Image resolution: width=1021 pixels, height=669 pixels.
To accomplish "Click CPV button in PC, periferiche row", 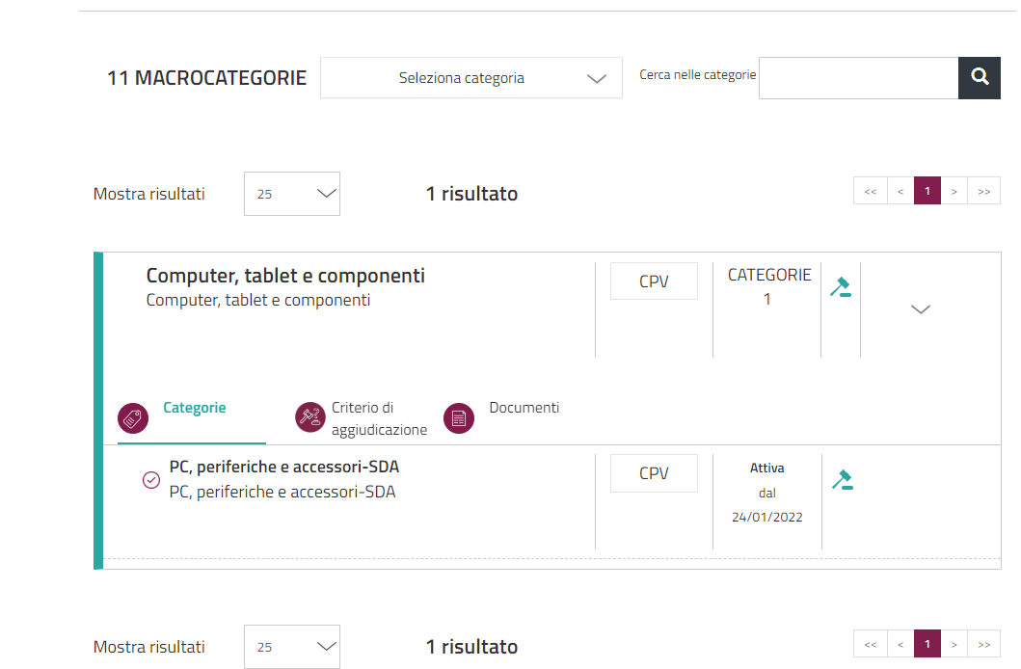I will point(654,473).
